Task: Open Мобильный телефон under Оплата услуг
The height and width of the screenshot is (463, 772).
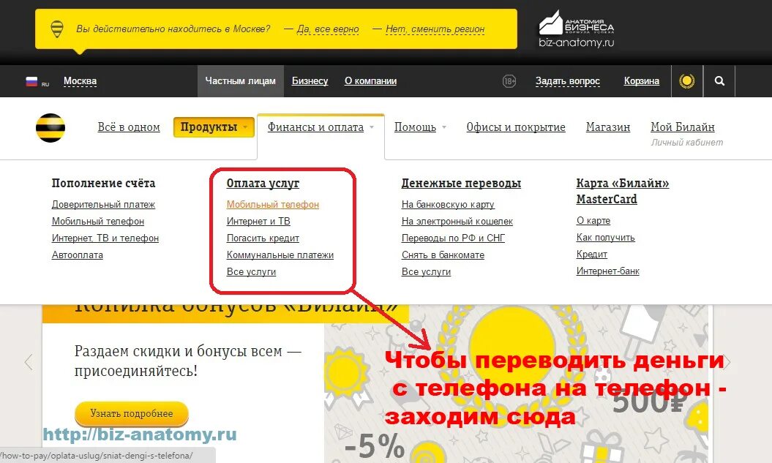Action: tap(273, 204)
